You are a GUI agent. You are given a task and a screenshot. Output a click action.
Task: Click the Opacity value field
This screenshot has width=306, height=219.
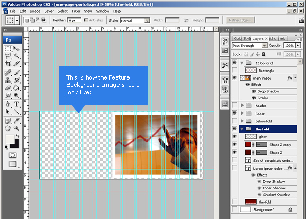click(x=290, y=46)
